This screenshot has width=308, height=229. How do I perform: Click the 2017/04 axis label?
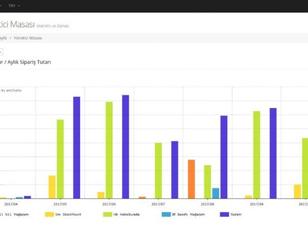coord(11,204)
